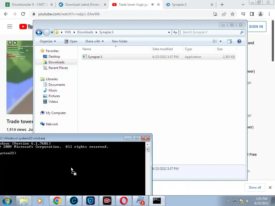Switch to the Synapse X browser tab
This screenshot has width=275, height=206.
(189, 5)
